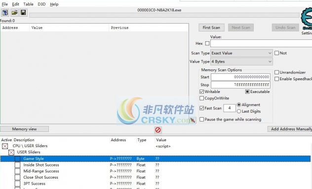This screenshot has height=189, width=312.
Task: Open the D3D menu
Action: tap(41, 4)
